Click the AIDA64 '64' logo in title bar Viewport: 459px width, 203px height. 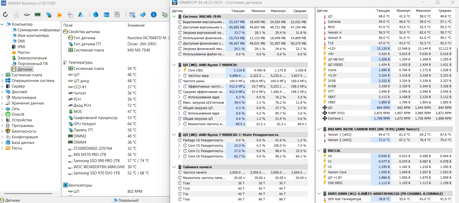(x=3, y=3)
